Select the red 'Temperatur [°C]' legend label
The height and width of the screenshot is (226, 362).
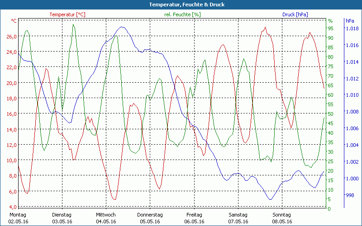pyautogui.click(x=67, y=14)
